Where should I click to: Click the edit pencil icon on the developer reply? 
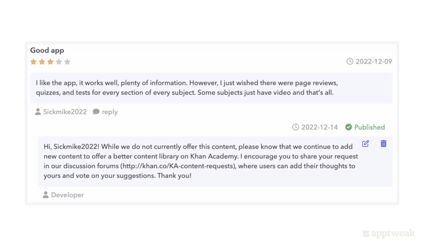[x=365, y=143]
